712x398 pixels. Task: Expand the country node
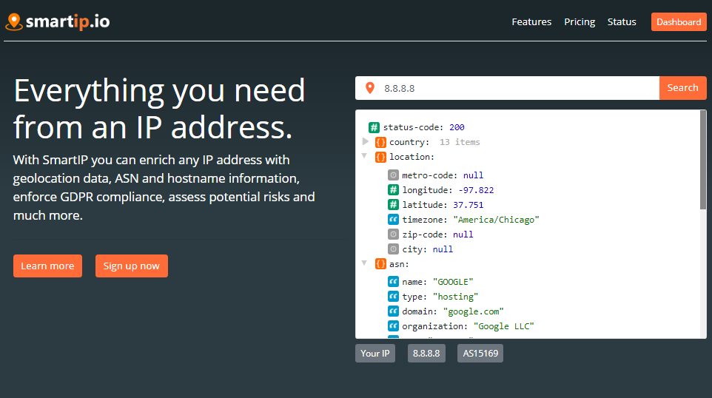pos(365,141)
